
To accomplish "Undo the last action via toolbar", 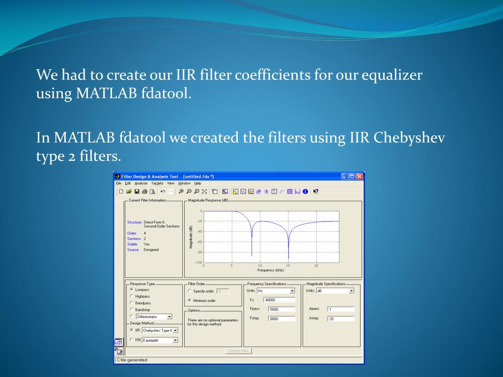I will pos(163,191).
